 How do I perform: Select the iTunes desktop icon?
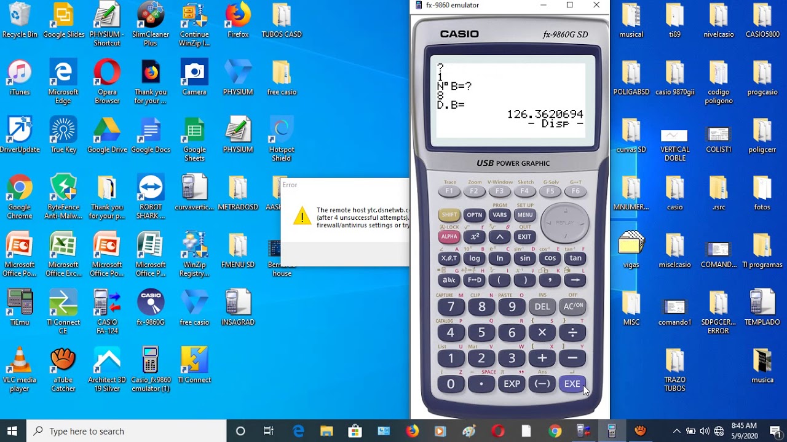[x=20, y=79]
